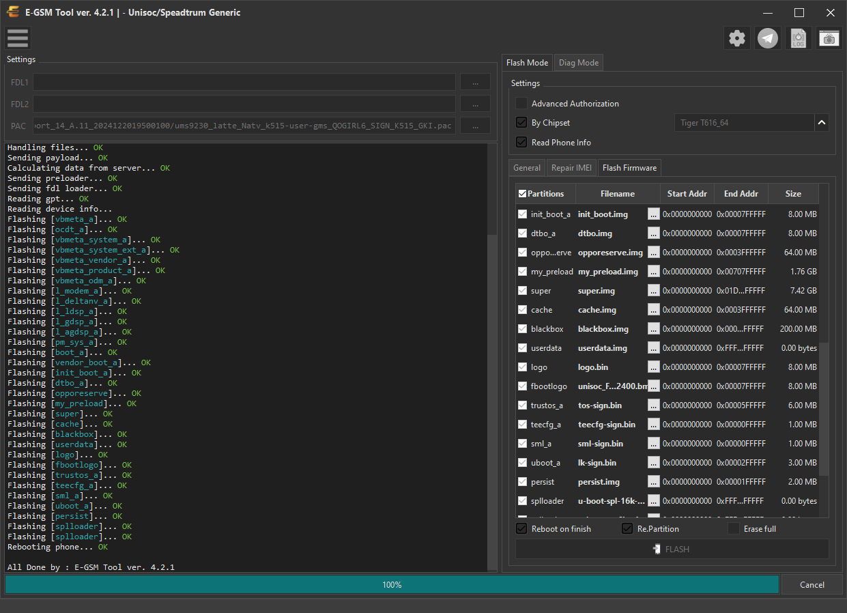Click 'Reading device info...' log line
Viewport: 847px width, 613px height.
tap(59, 209)
